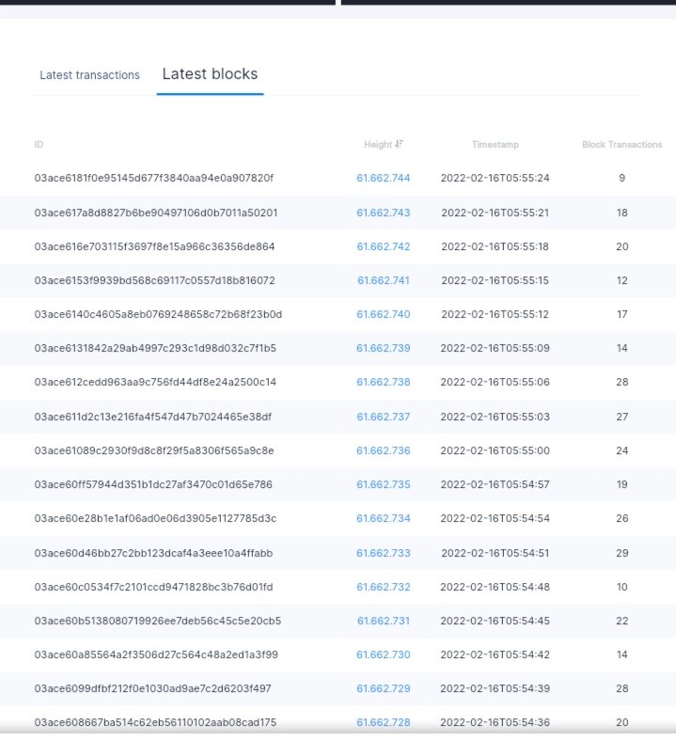This screenshot has height=740, width=676.
Task: Go to block 61.662.734
Action: (383, 519)
